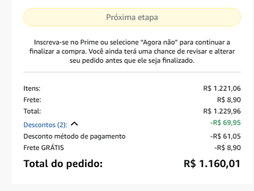Screen dimensions: 254x191
Task: Click the gray area below order summary
Action: pos(132,188)
